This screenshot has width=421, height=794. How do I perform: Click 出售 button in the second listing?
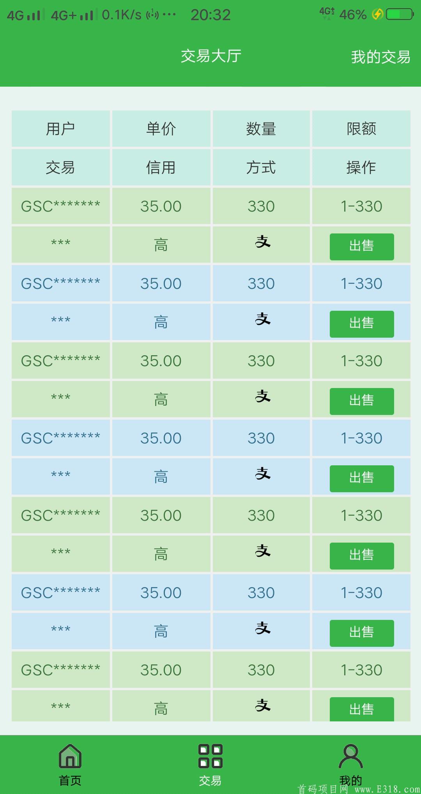pyautogui.click(x=362, y=324)
